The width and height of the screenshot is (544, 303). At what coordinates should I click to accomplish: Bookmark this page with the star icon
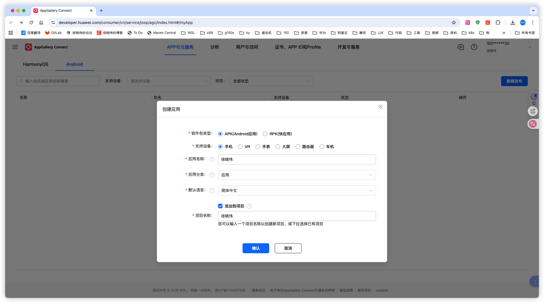(454, 22)
